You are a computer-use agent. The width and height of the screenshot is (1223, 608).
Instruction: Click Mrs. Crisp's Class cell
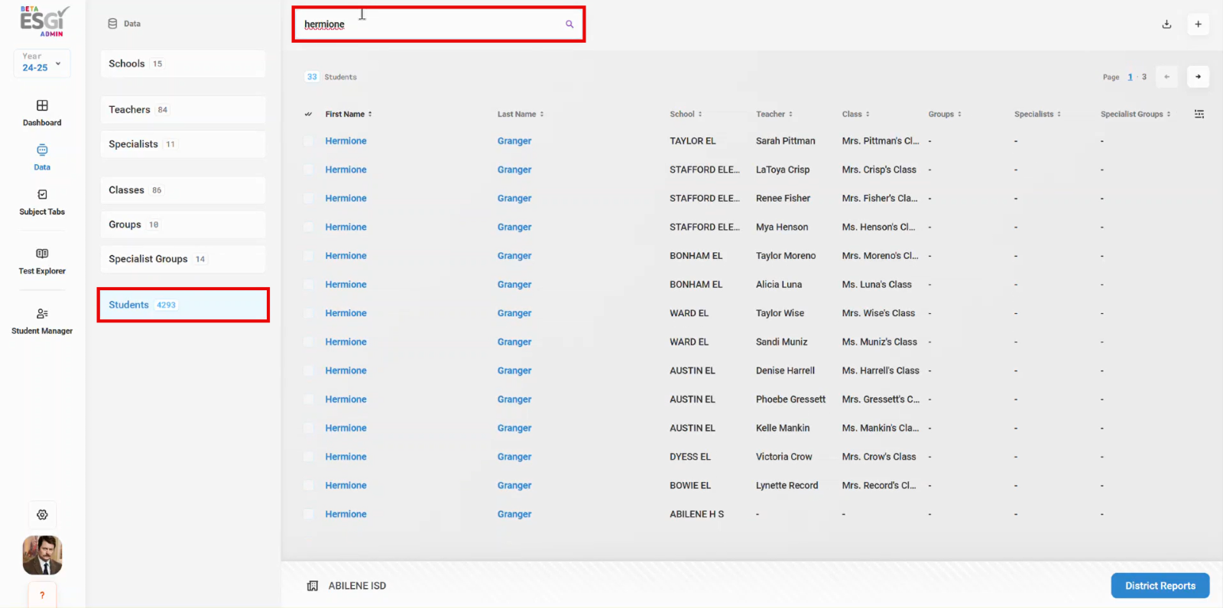[x=879, y=170]
